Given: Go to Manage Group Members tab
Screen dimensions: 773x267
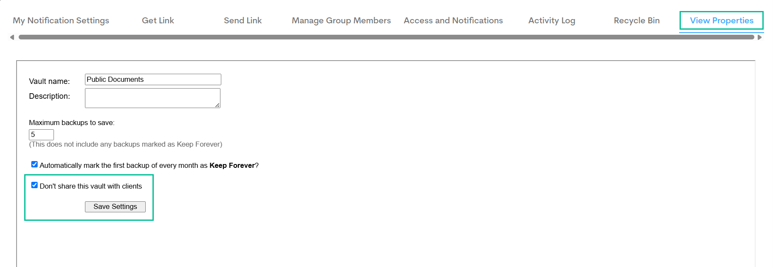Looking at the screenshot, I should tap(341, 20).
